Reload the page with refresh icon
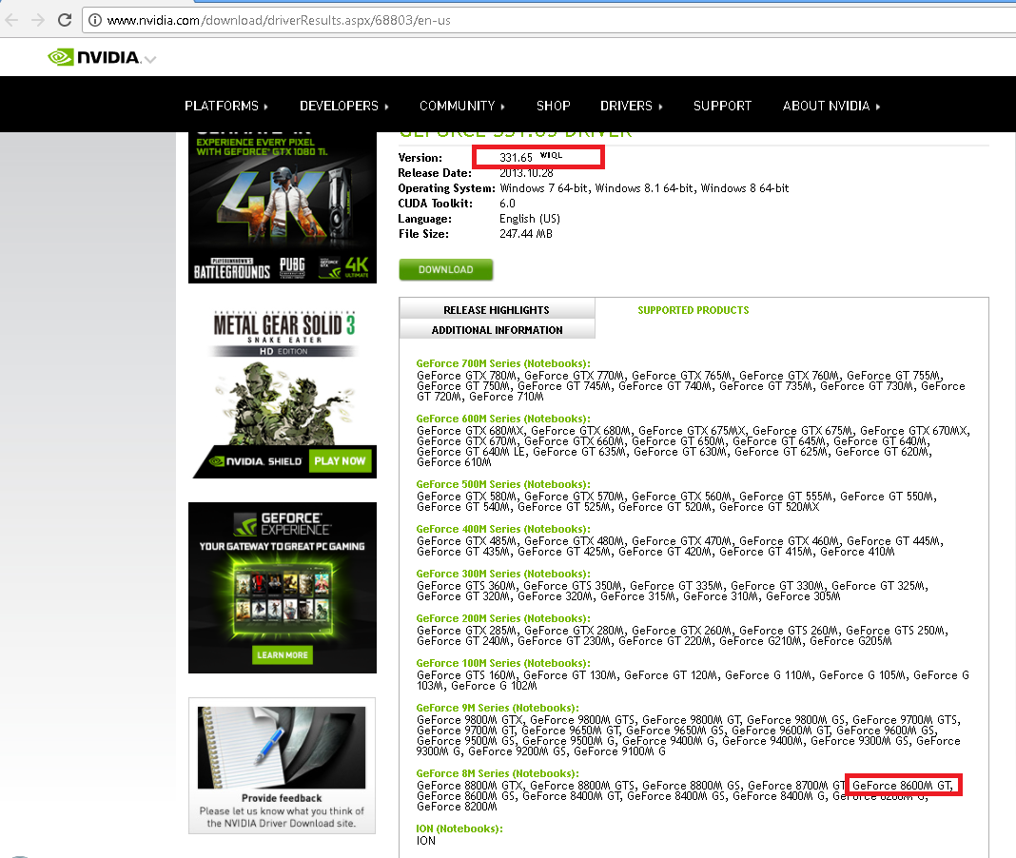This screenshot has width=1016, height=858. pos(64,20)
